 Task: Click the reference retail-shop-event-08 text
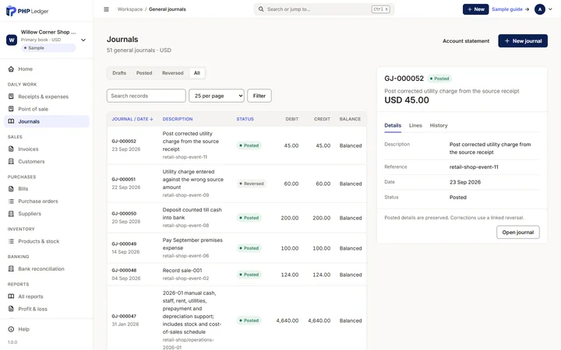185,226
